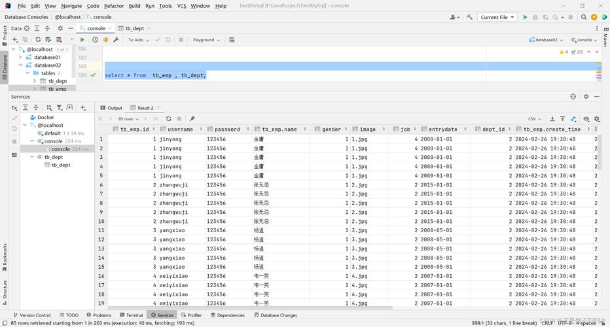Run the SQL query with Execute button
The image size is (610, 327).
(x=82, y=40)
